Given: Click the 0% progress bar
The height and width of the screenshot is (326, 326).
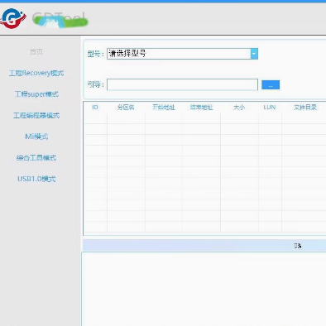Looking at the screenshot, I should (x=204, y=246).
